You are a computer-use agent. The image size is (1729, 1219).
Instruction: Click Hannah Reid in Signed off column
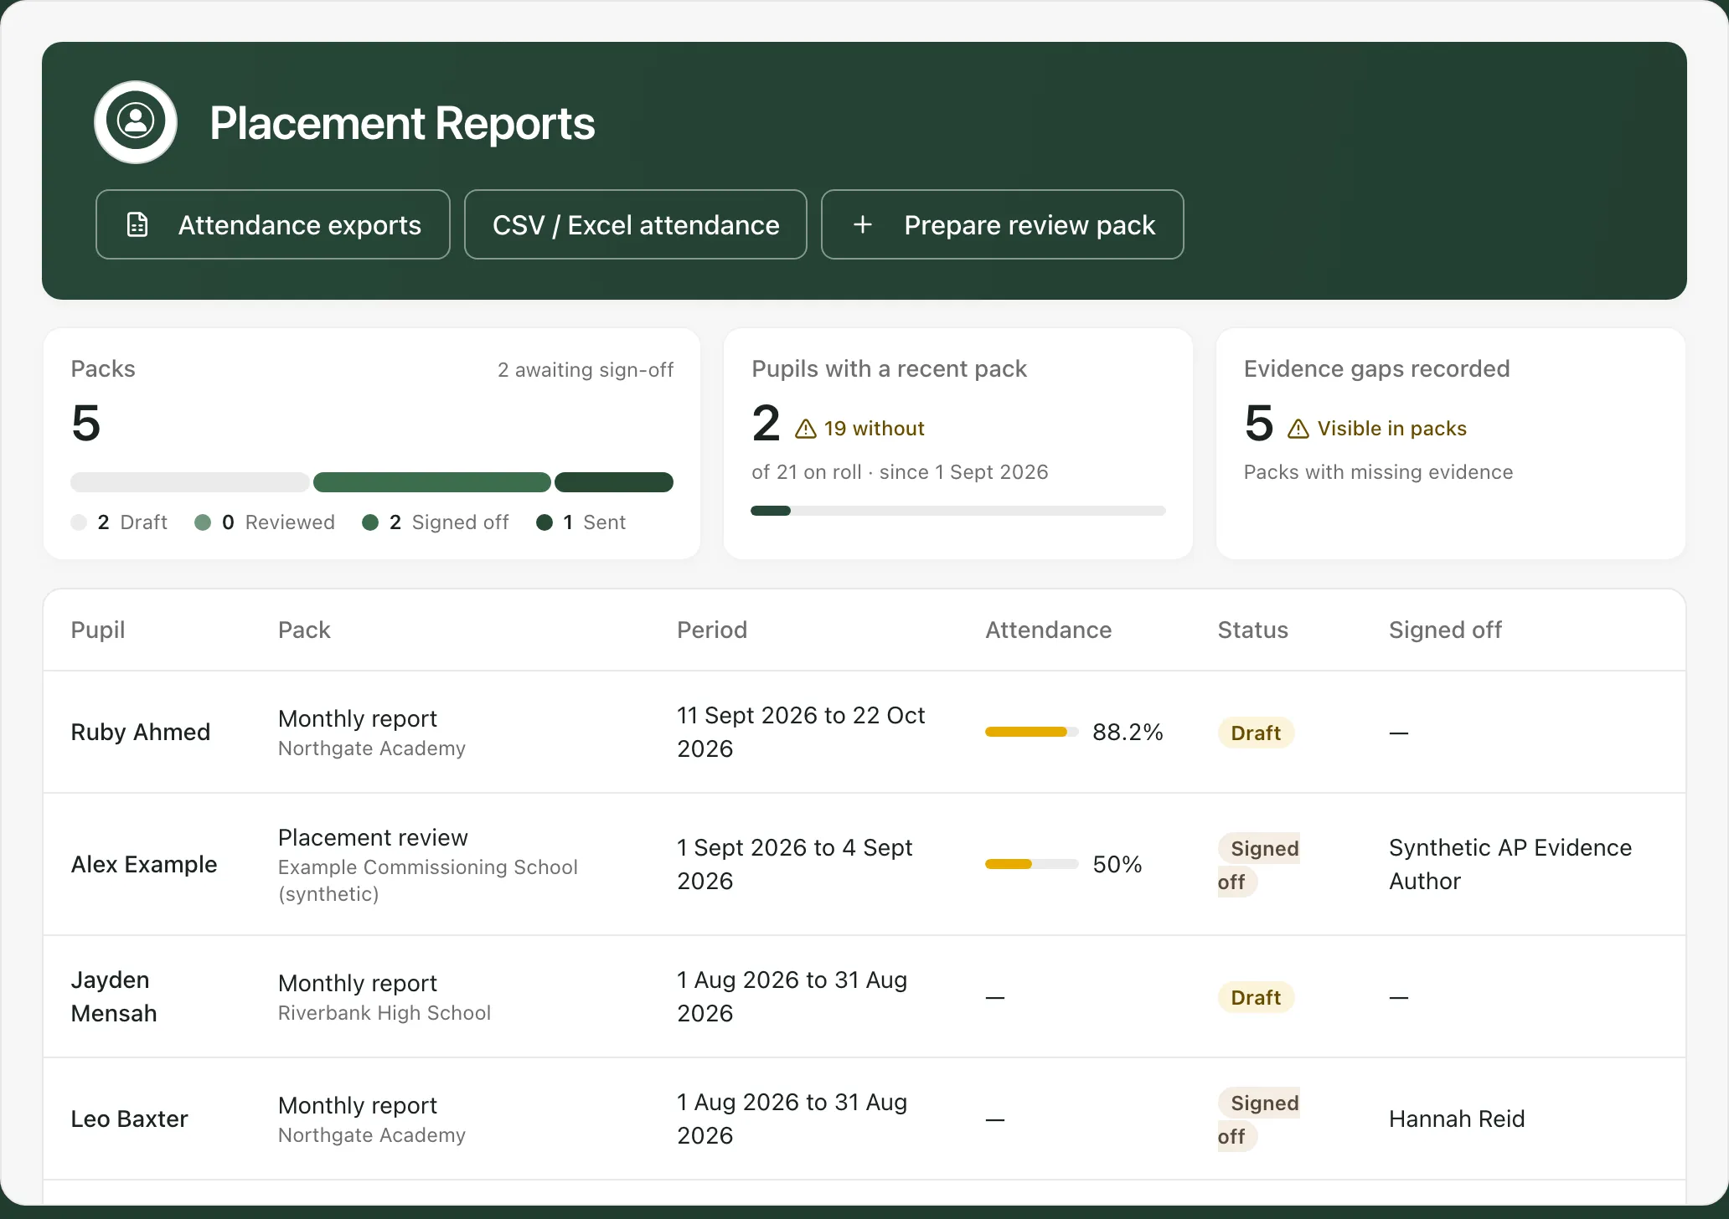[1457, 1119]
